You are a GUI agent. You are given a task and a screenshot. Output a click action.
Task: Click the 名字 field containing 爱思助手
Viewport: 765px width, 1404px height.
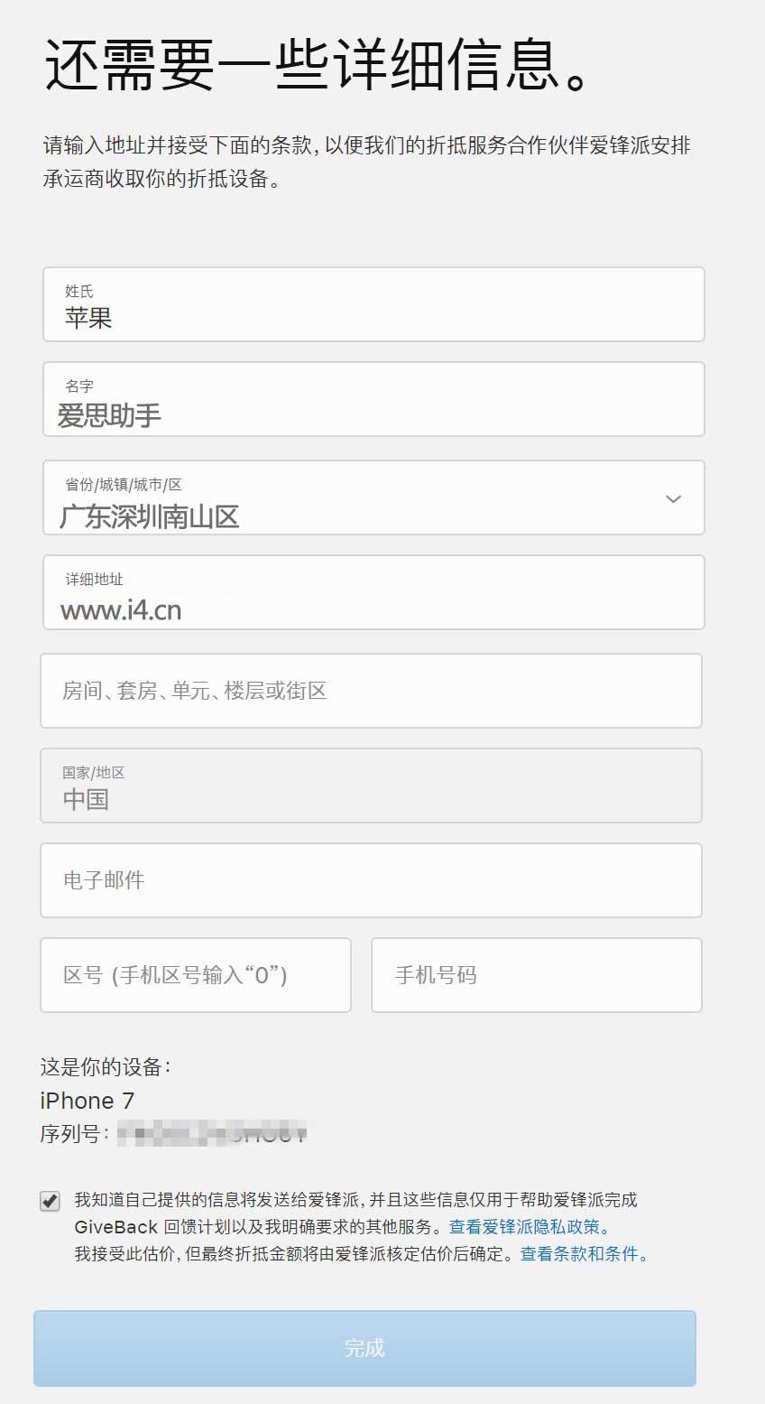coord(373,399)
